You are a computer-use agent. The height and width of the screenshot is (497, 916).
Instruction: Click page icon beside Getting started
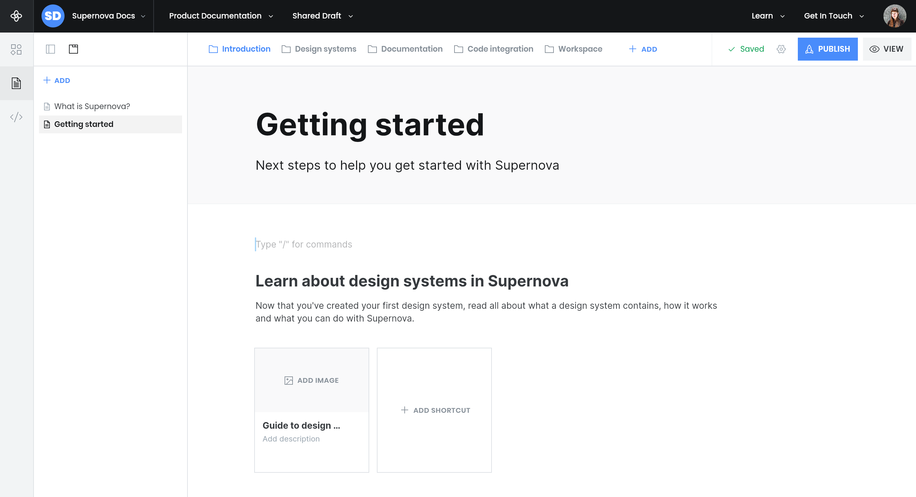coord(47,124)
